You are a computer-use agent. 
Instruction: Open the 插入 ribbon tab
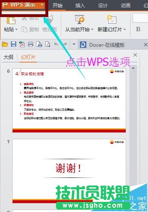click(x=80, y=6)
